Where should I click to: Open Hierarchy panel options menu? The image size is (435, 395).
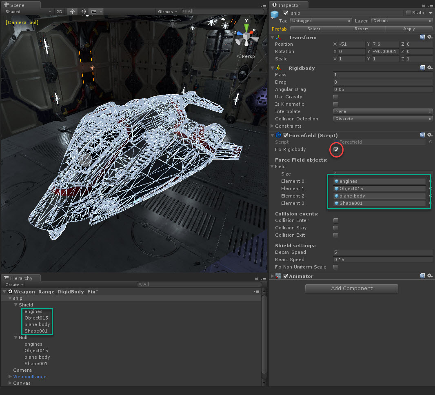[263, 279]
